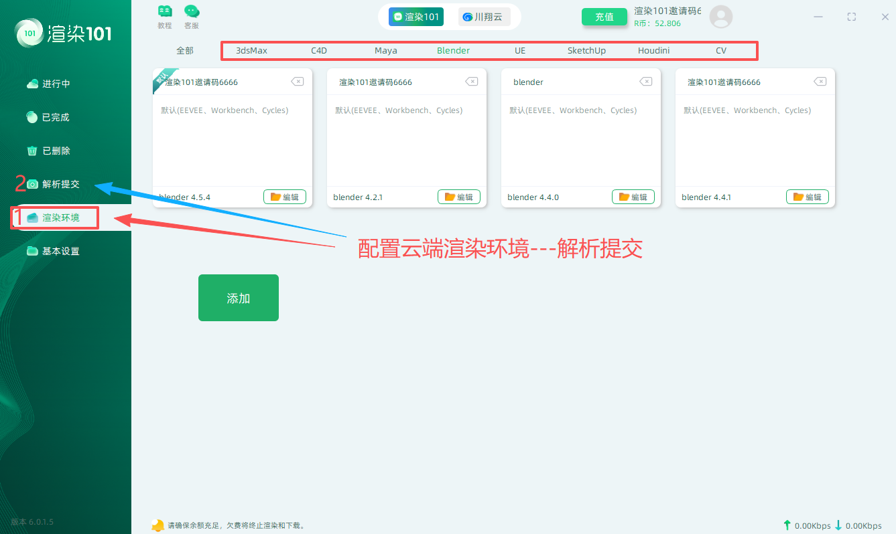This screenshot has height=534, width=896.
Task: Delete the blender 4.5.4 environment card
Action: coord(297,82)
